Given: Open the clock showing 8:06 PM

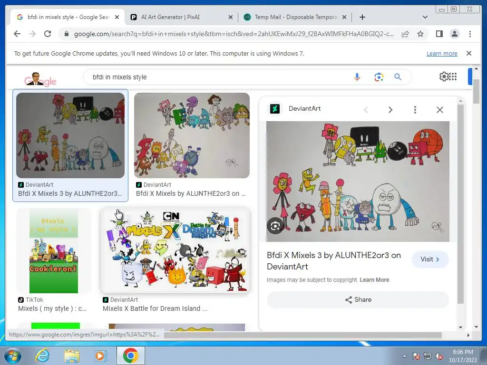Looking at the screenshot, I should 463,356.
